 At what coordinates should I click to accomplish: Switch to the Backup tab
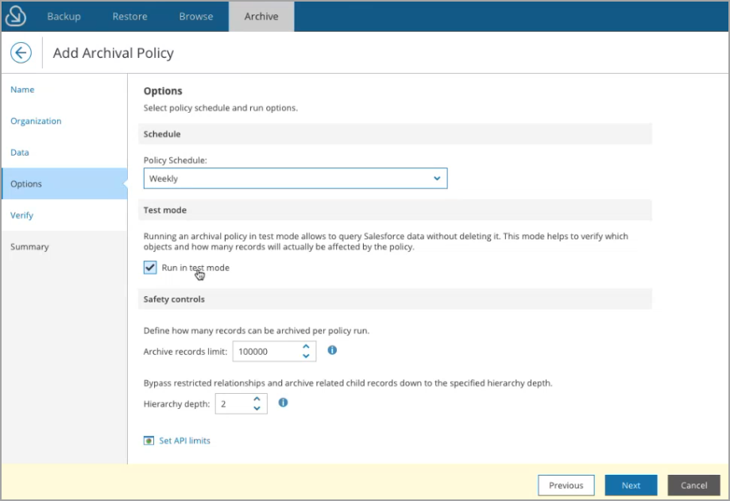(64, 17)
